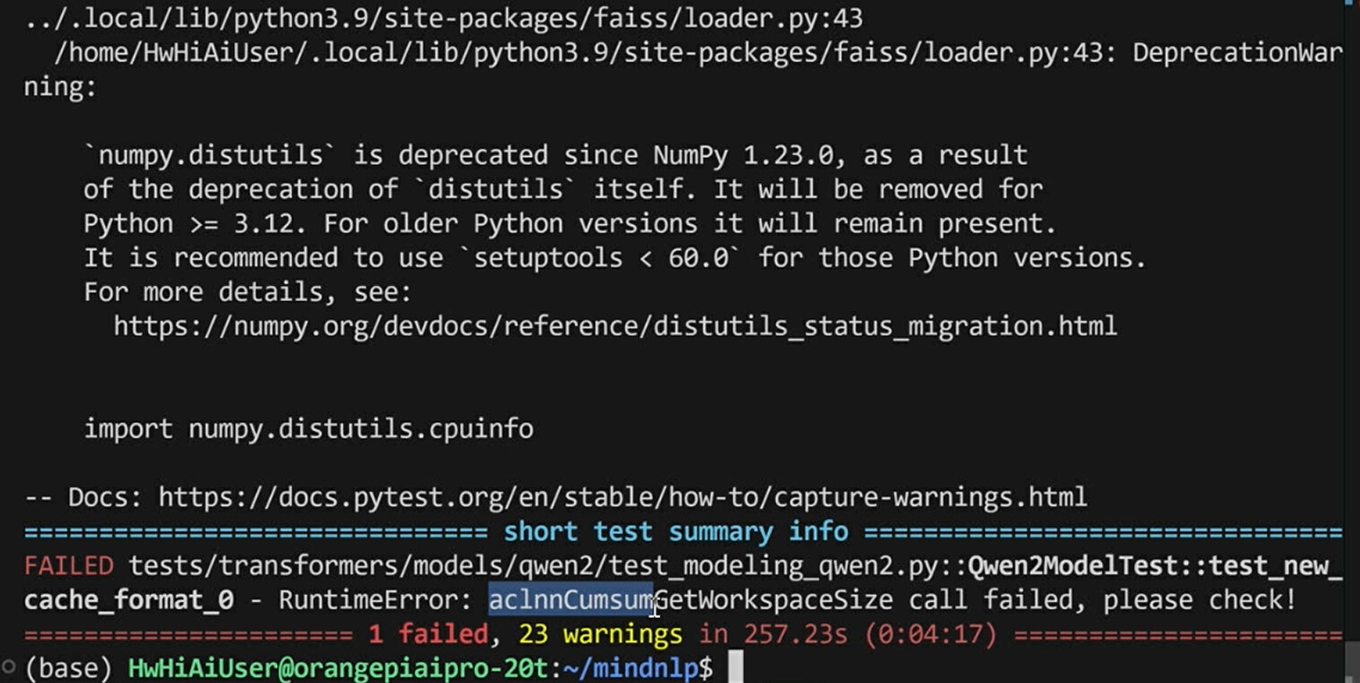1360x683 pixels.
Task: Click the RuntimeError word in the failure line
Action: pos(375,601)
